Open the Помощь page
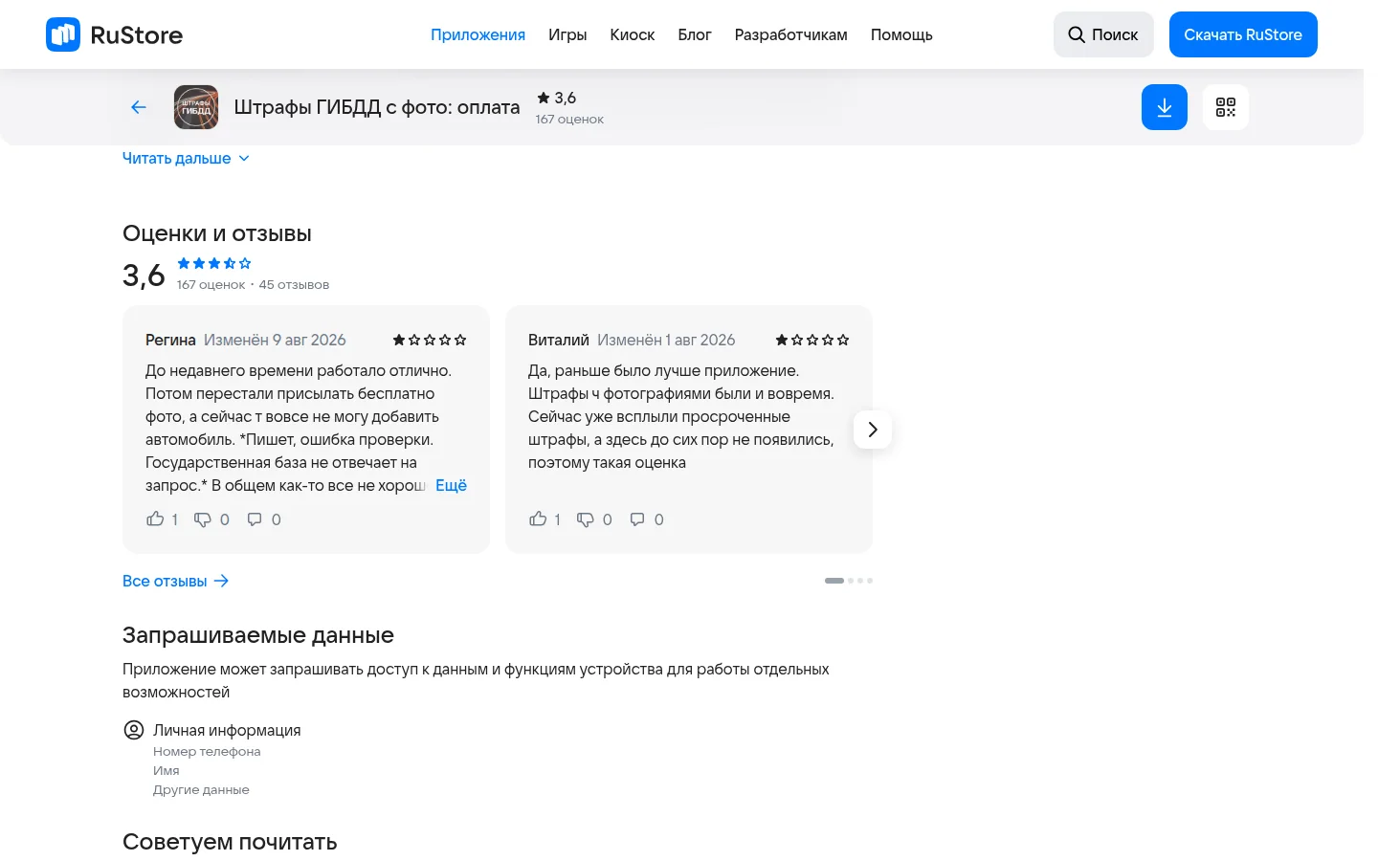 [901, 34]
